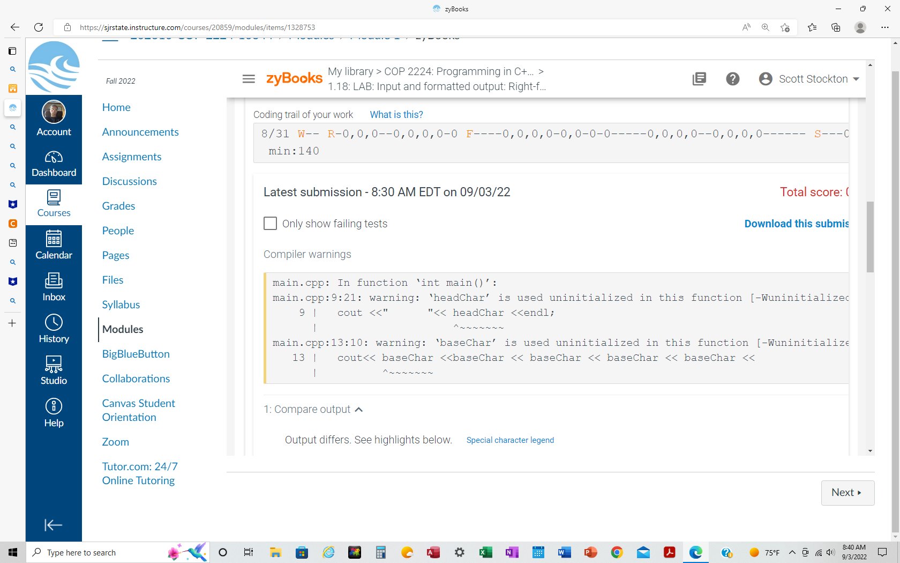The height and width of the screenshot is (563, 900).
Task: Open the zyBooks help question mark
Action: (733, 79)
